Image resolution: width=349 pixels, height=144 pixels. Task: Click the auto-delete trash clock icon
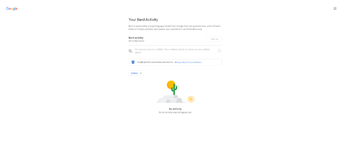(x=131, y=51)
